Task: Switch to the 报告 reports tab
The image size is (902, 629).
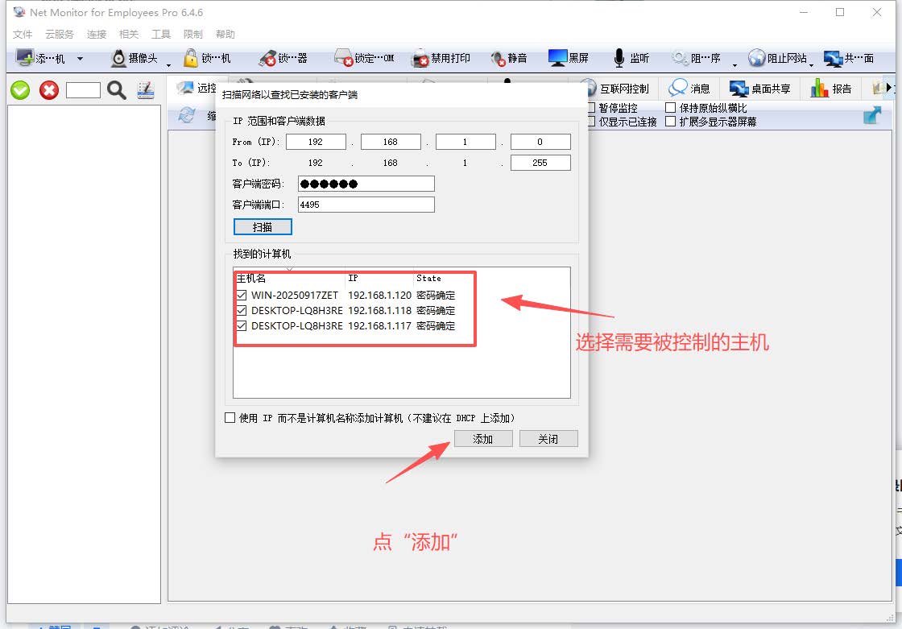Action: (x=831, y=89)
